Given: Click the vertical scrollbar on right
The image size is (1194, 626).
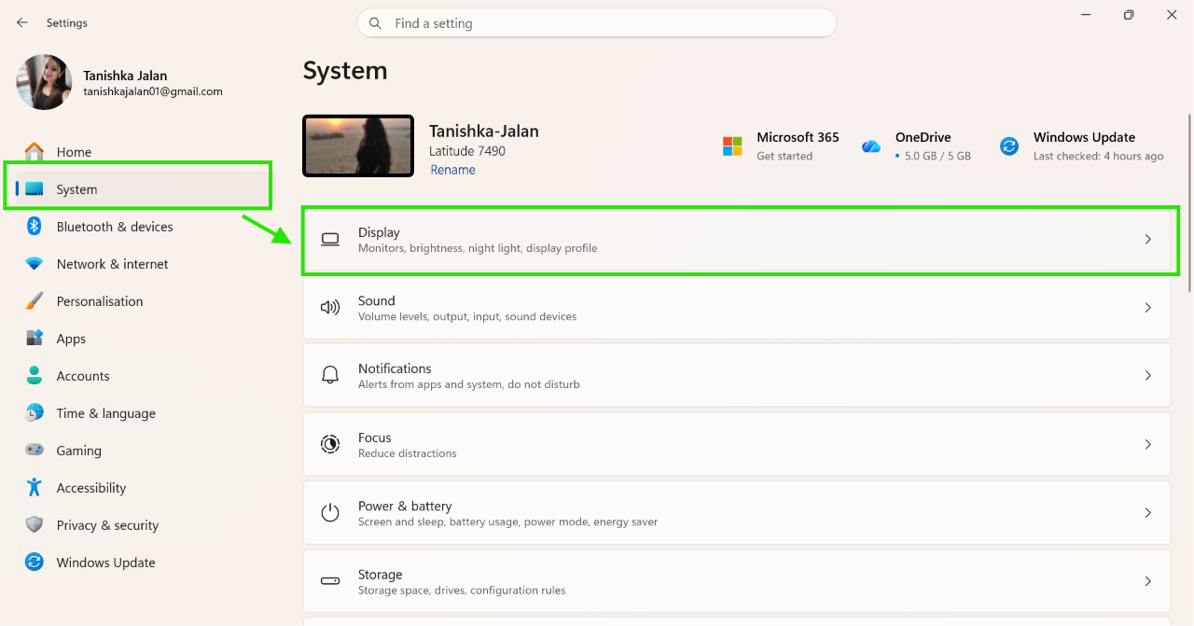Looking at the screenshot, I should [x=1188, y=202].
